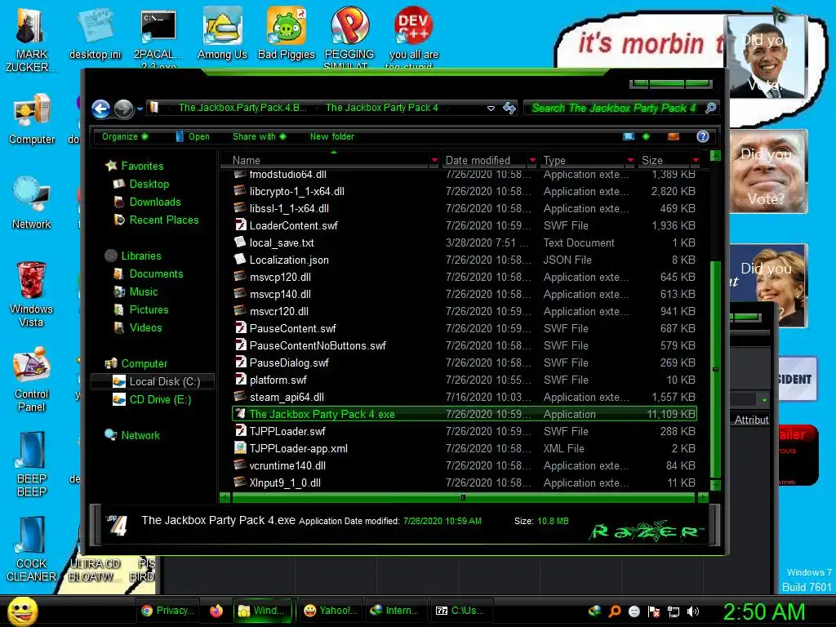Toggle the preview pane icon

[674, 136]
